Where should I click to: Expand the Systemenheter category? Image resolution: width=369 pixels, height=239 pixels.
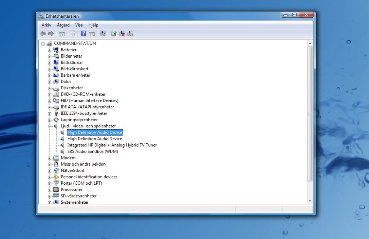(50, 202)
